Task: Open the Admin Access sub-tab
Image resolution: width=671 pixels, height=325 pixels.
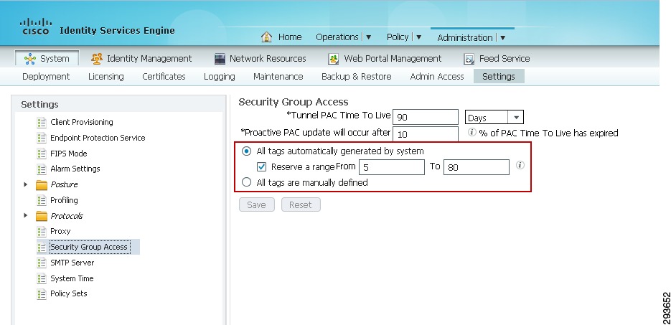Action: pyautogui.click(x=437, y=77)
